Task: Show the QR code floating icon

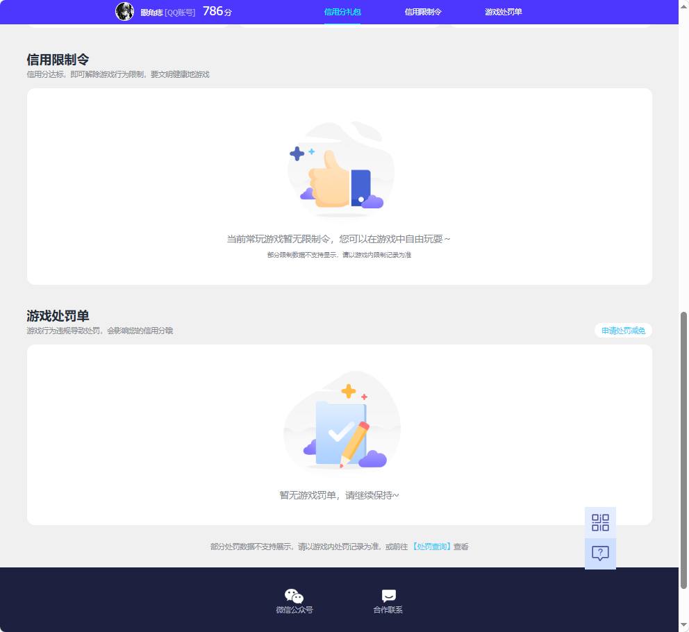Action: (600, 522)
